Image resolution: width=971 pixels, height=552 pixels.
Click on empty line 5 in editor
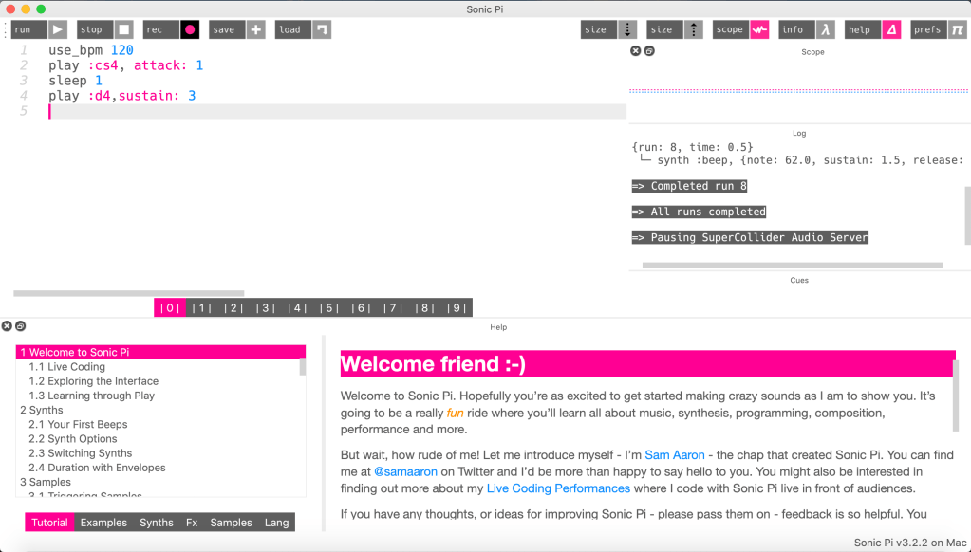332,111
